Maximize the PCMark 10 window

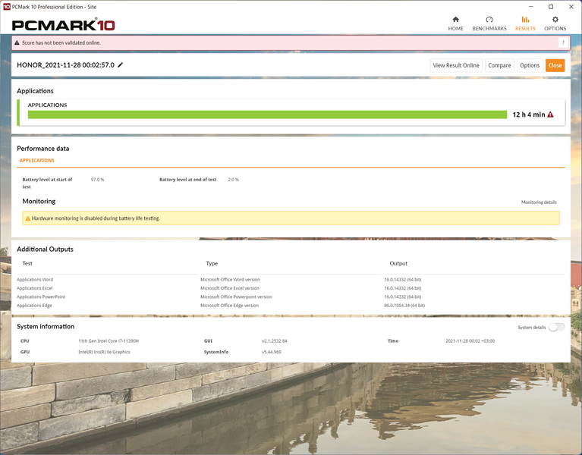551,7
